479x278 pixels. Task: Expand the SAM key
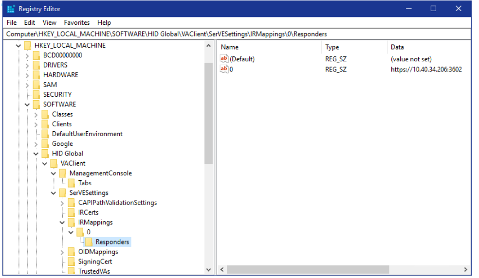pyautogui.click(x=27, y=85)
